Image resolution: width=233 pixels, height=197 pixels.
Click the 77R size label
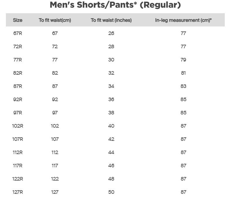[x=18, y=60]
